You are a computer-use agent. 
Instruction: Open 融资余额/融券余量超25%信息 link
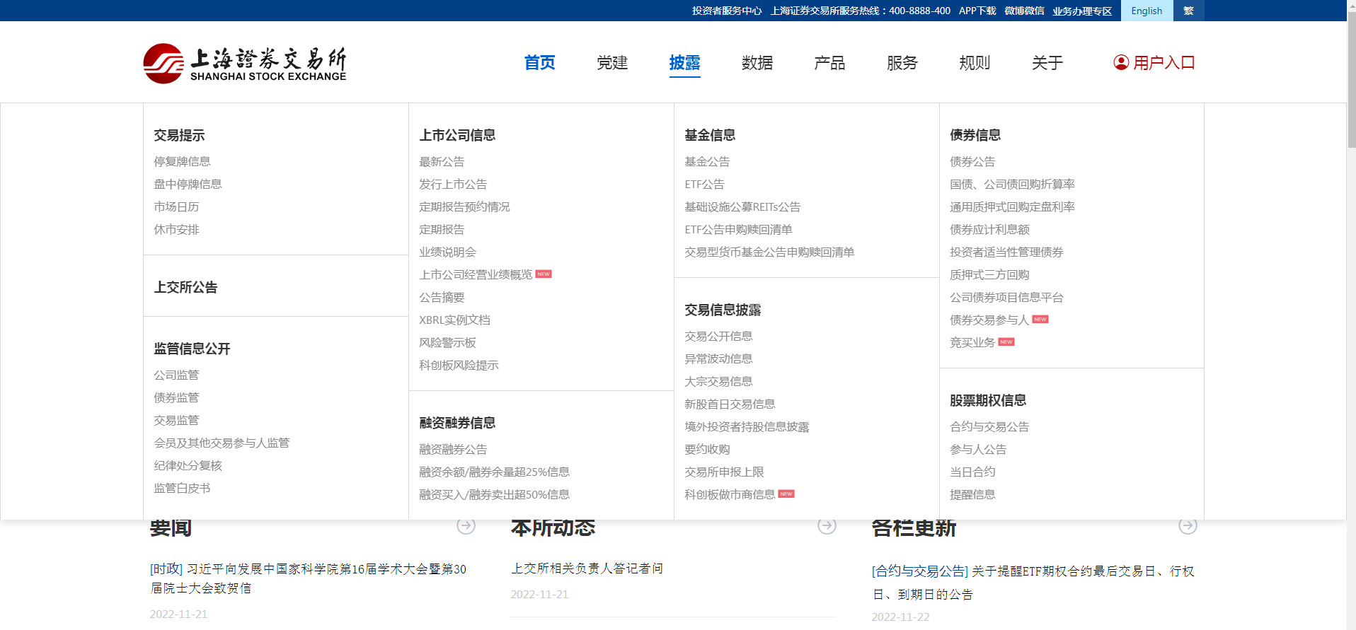coord(494,472)
